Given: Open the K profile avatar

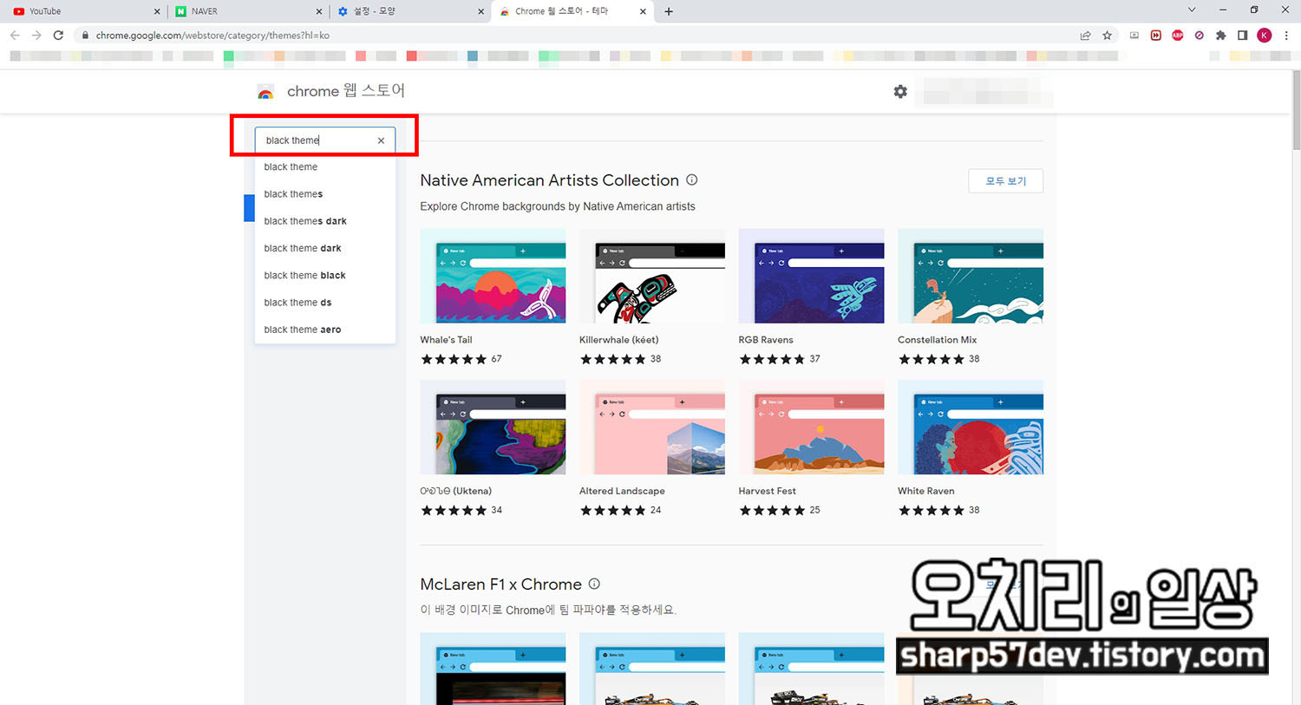Looking at the screenshot, I should pyautogui.click(x=1264, y=36).
